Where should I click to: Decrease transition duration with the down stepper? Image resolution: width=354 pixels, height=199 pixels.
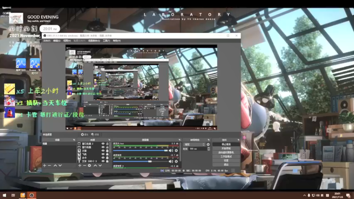(x=208, y=149)
